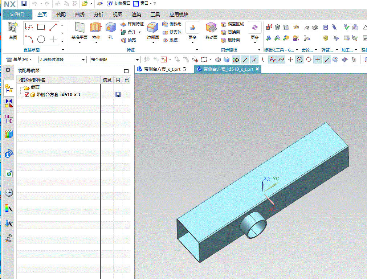This screenshot has height=279, width=367.
Task: Switch to the 带侧台方套_x_t.prt document tab
Action: 162,69
